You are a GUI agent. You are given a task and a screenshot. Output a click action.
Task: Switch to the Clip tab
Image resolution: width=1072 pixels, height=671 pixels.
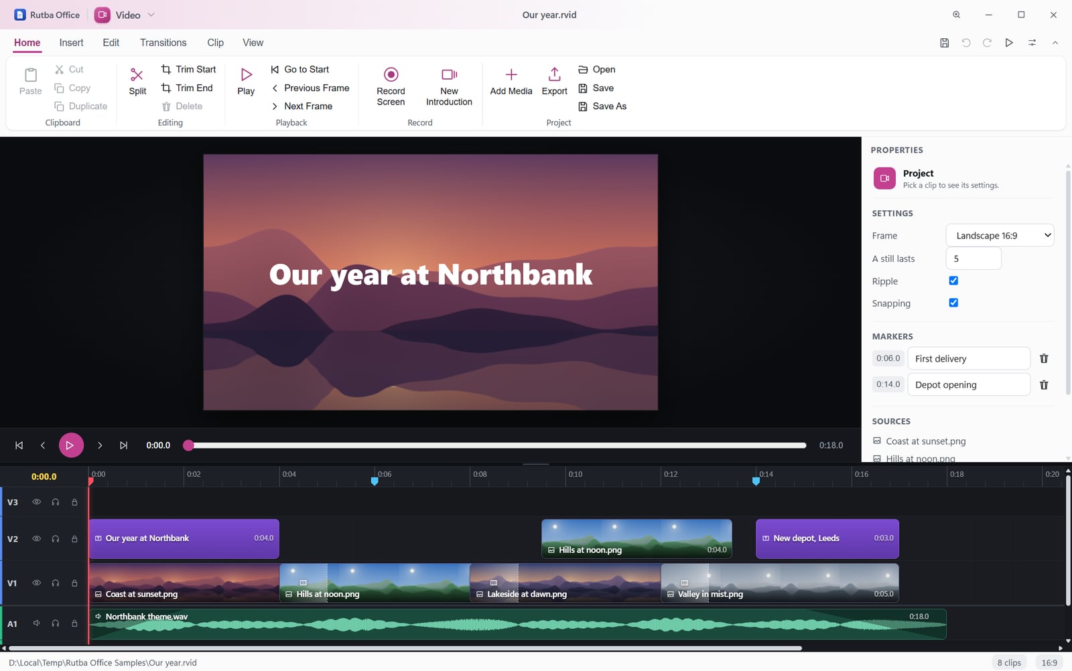pyautogui.click(x=216, y=43)
